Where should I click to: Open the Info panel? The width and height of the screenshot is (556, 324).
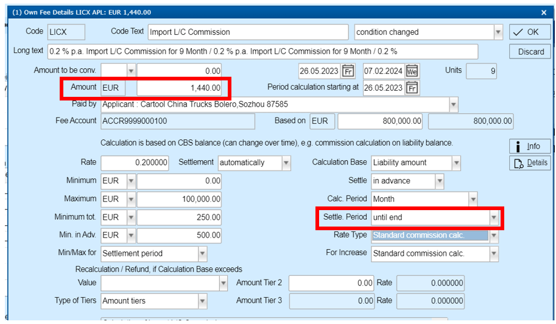click(530, 146)
